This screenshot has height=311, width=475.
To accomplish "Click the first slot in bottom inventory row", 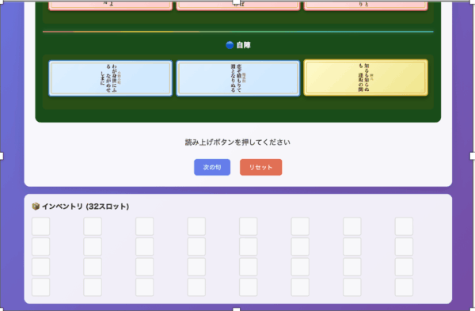I will (x=41, y=287).
